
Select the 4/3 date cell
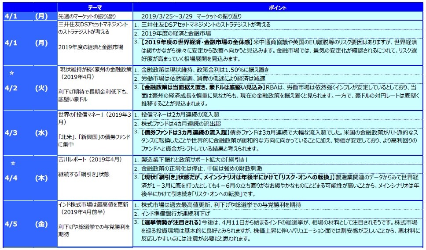(12, 132)
